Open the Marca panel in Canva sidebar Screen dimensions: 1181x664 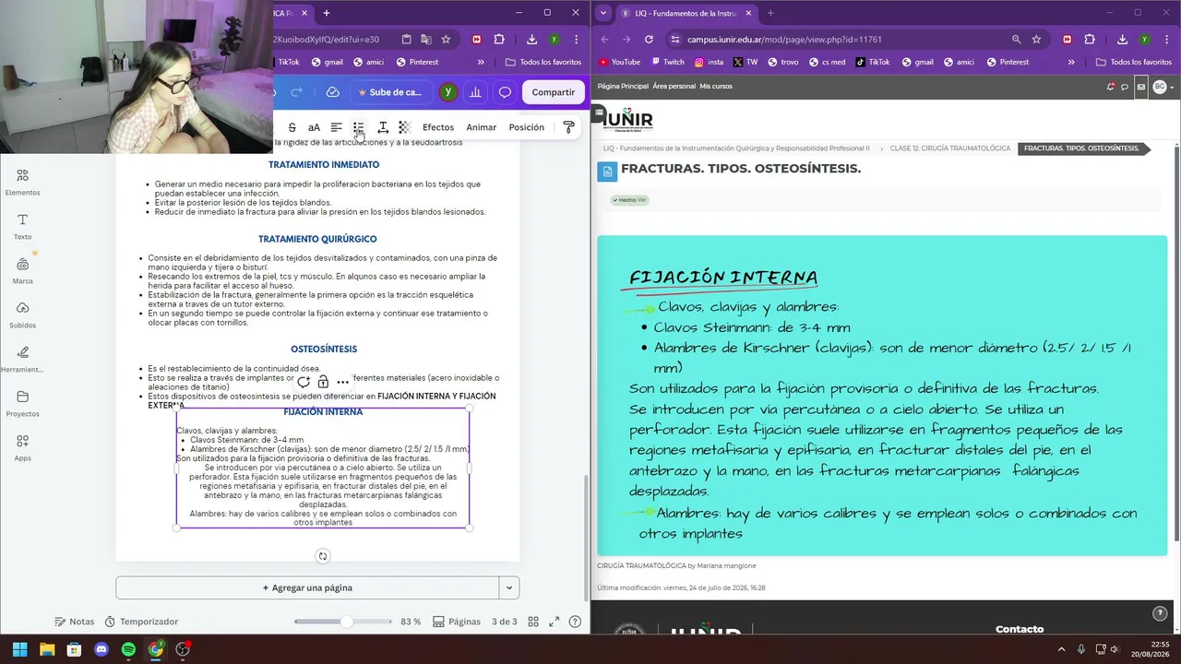tap(22, 270)
